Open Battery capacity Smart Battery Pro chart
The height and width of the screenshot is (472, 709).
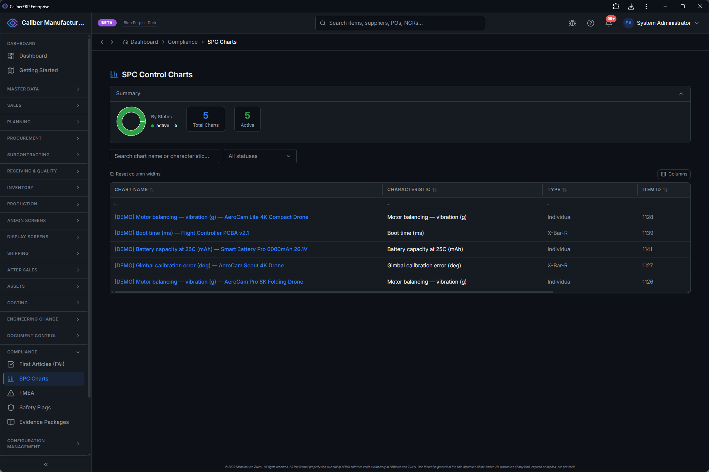click(x=211, y=249)
